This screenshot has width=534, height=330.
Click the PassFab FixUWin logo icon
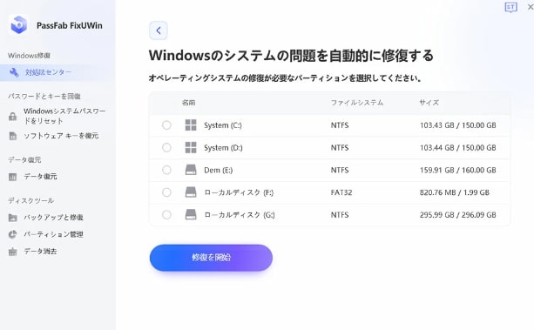coord(18,24)
